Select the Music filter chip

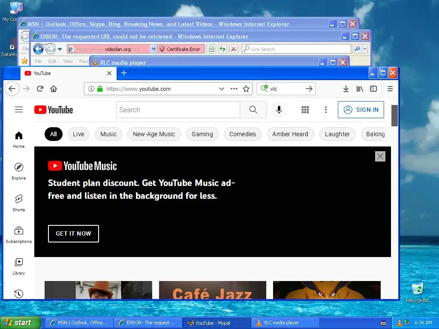(x=108, y=134)
